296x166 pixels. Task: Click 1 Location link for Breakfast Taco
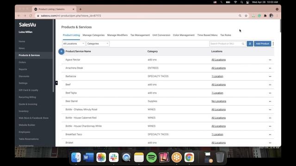coord(217,134)
